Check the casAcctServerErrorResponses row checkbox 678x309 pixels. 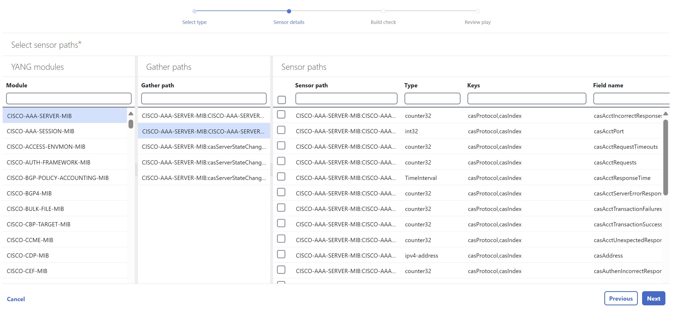(281, 192)
